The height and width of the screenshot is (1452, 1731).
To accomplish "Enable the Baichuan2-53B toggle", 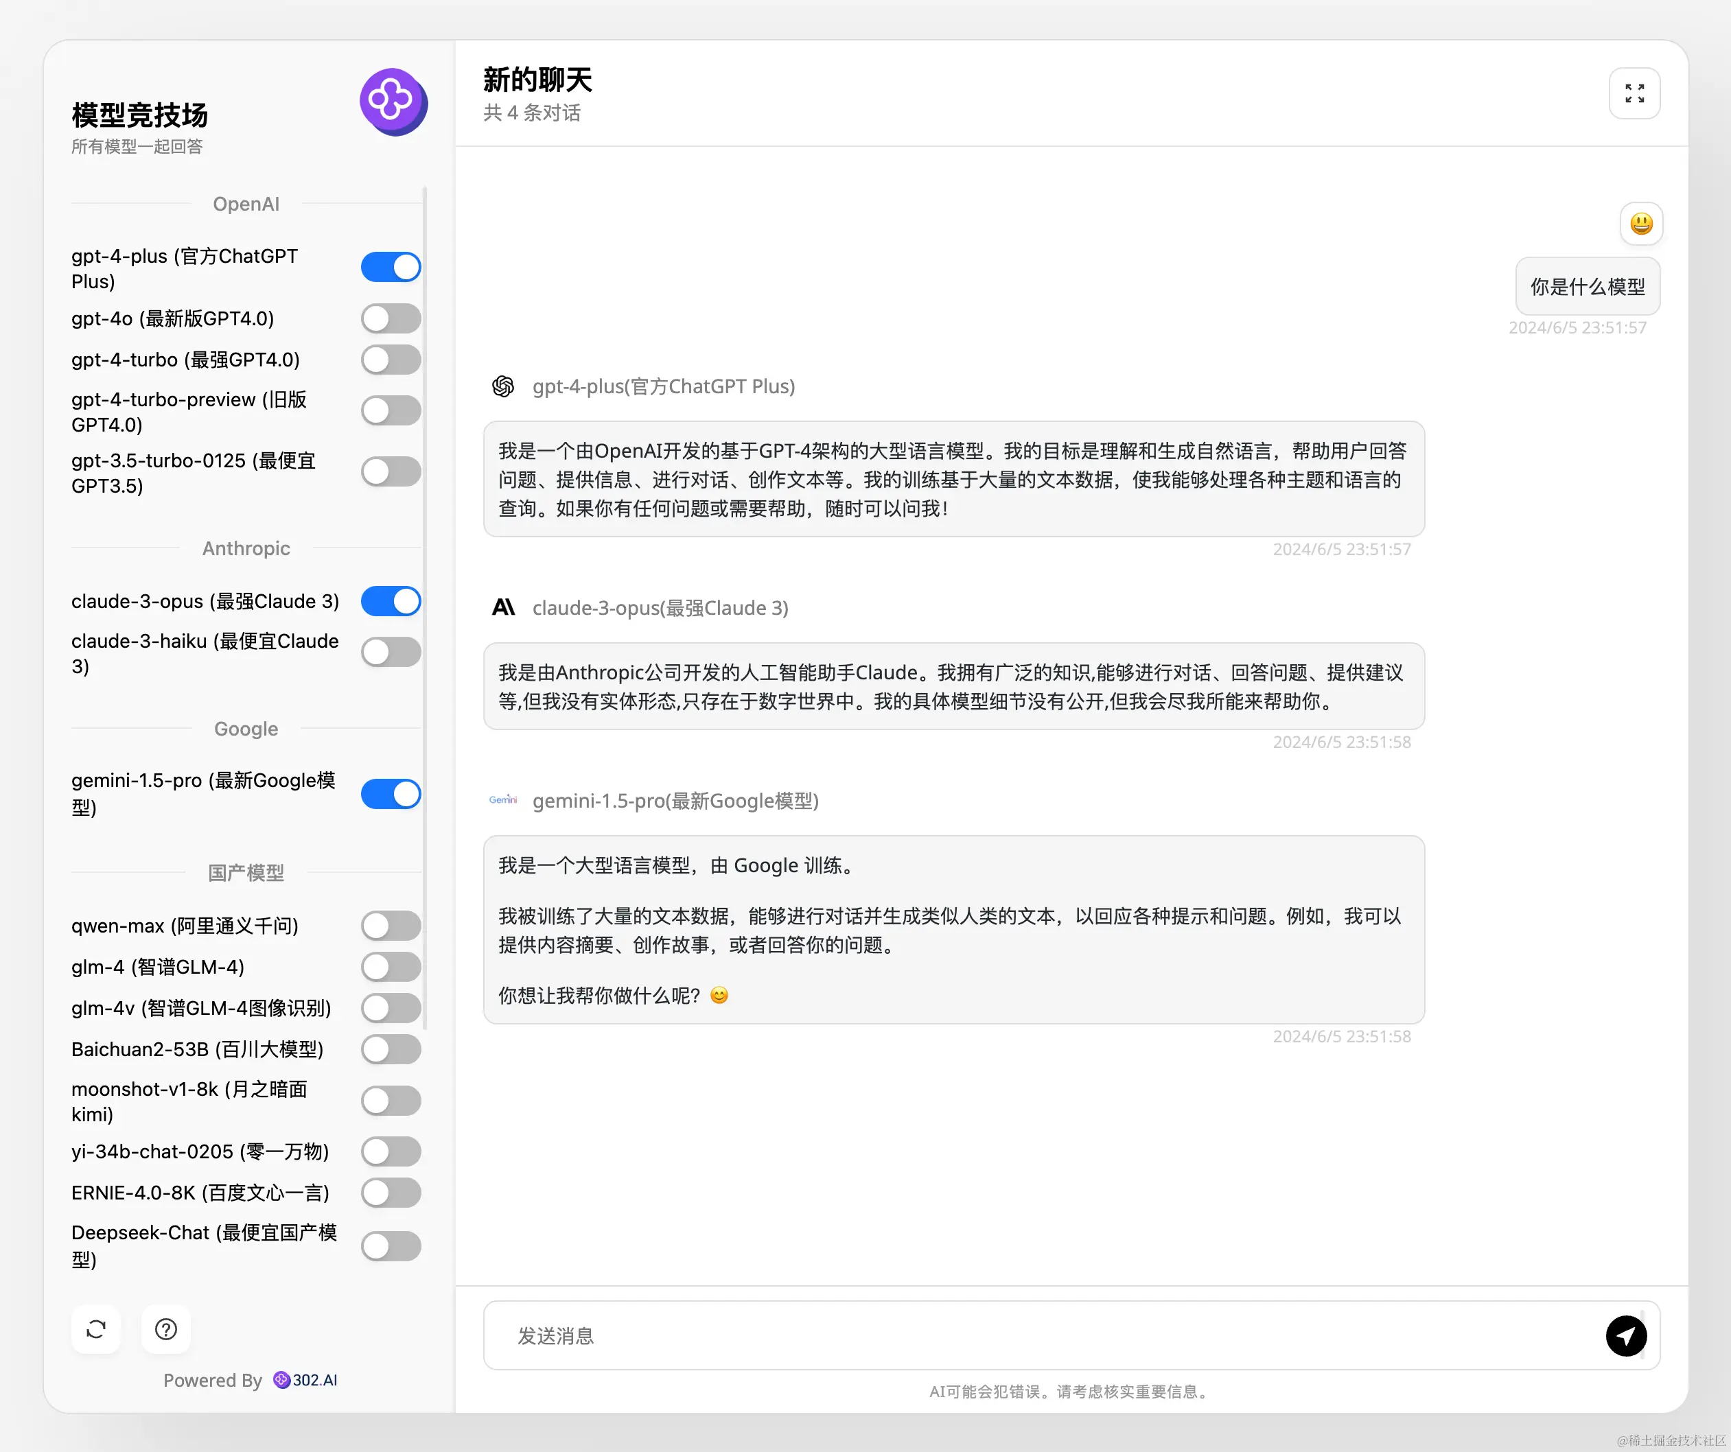I will tap(391, 1050).
